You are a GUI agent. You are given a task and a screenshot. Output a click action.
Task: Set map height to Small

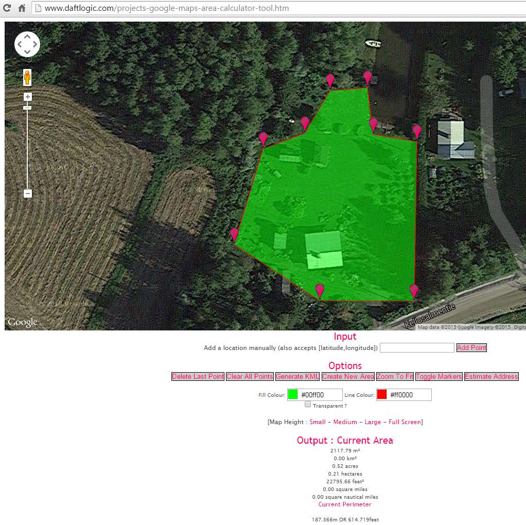point(318,422)
